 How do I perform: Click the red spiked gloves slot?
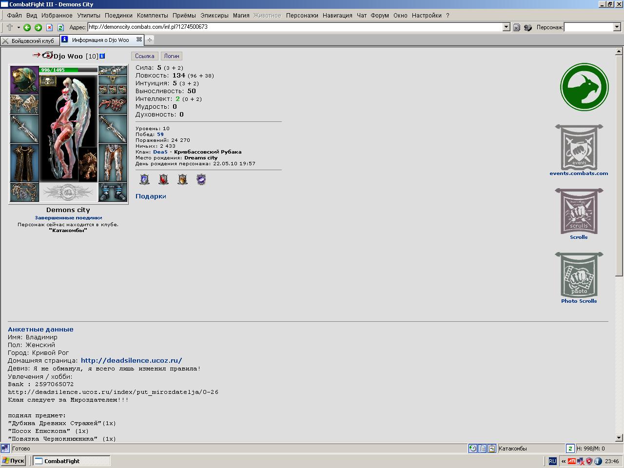point(113,104)
